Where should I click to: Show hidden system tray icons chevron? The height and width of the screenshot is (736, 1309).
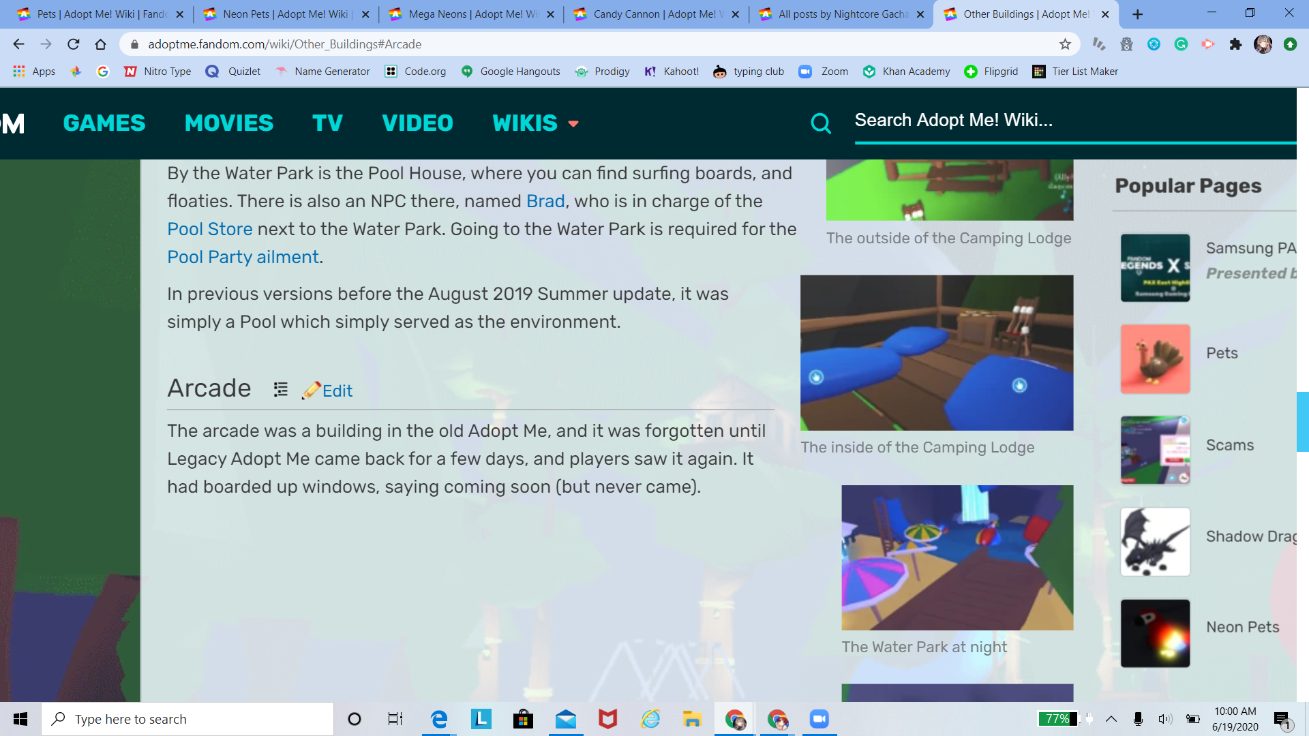tap(1111, 719)
